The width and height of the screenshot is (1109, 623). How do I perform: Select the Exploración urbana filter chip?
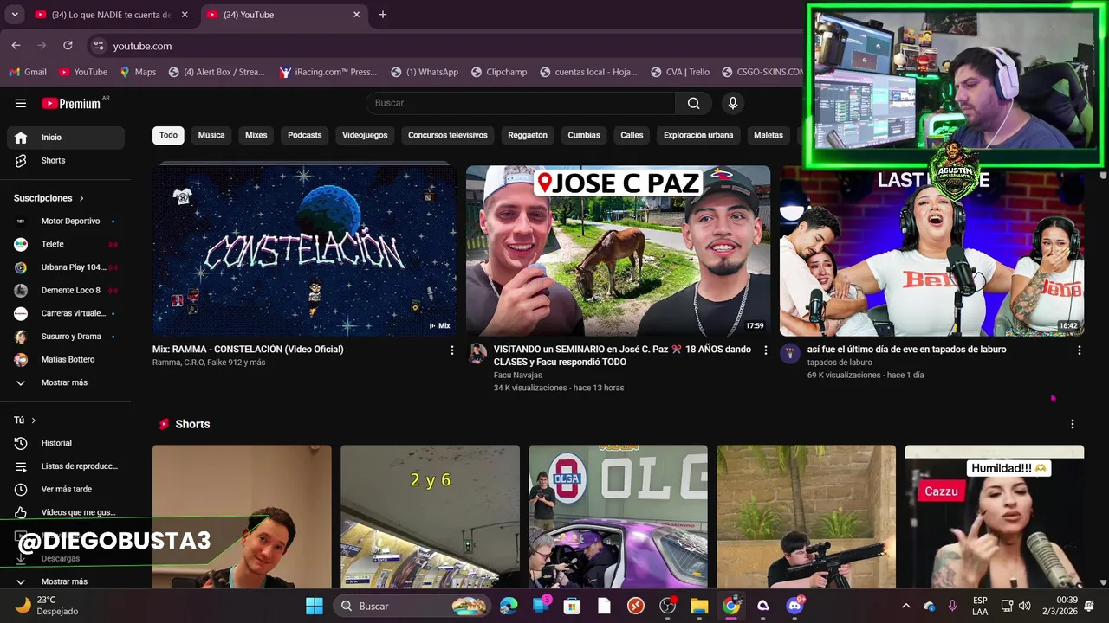pos(698,135)
